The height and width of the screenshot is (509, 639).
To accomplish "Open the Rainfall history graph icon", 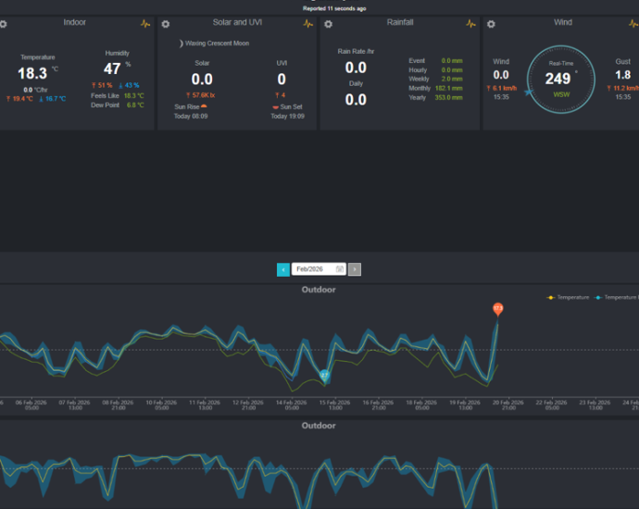I will pos(471,23).
